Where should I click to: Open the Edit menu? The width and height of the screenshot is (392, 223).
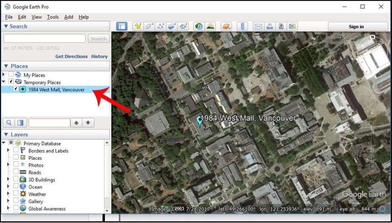tap(22, 17)
